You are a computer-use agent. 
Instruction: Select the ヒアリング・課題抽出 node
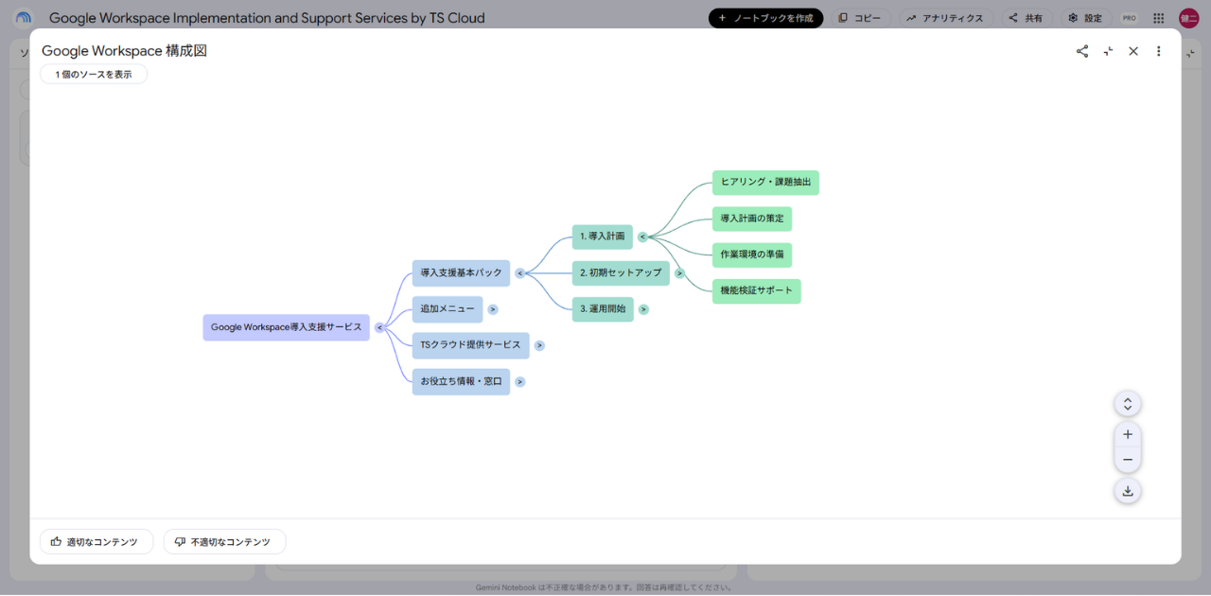tap(765, 183)
